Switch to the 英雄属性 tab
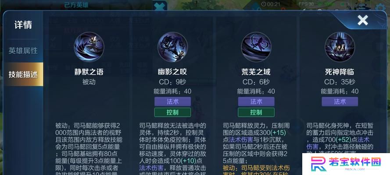390x175 pixels. 23,51
